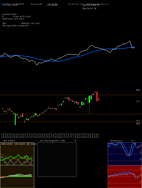Click the 'Intra Day Trading Price & MR' title
This screenshot has width=142, height=188.
52,141
